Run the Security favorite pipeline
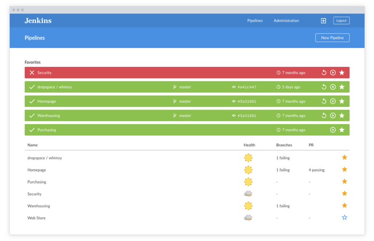This screenshot has width=374, height=241. coord(333,73)
